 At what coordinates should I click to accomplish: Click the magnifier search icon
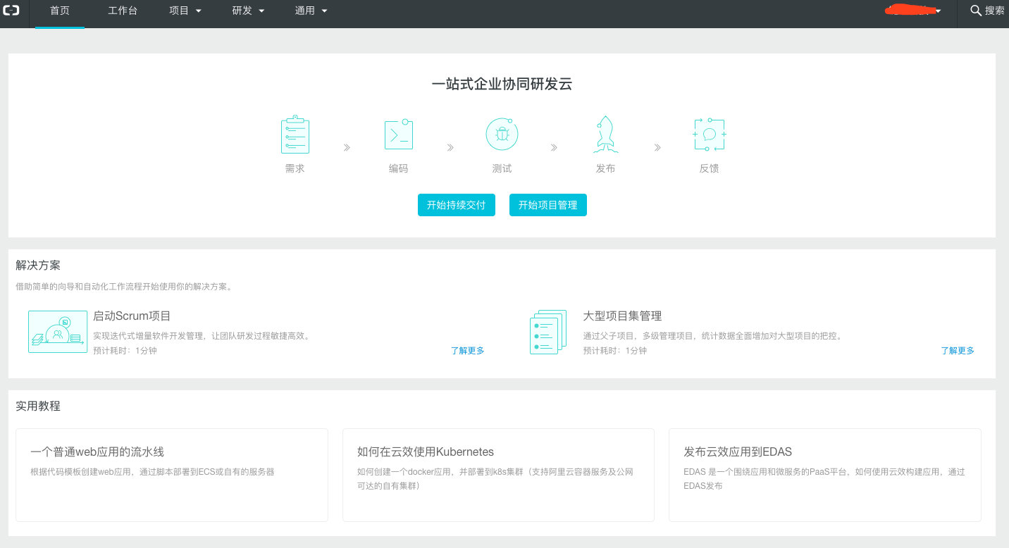[976, 11]
